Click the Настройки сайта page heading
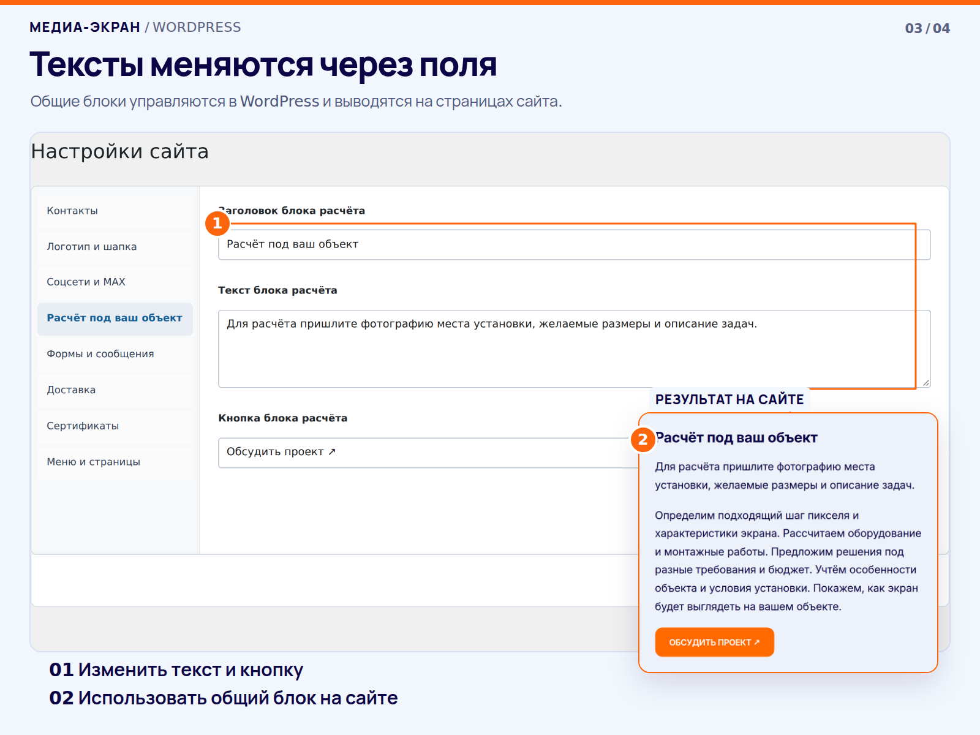The height and width of the screenshot is (735, 980). click(x=120, y=151)
